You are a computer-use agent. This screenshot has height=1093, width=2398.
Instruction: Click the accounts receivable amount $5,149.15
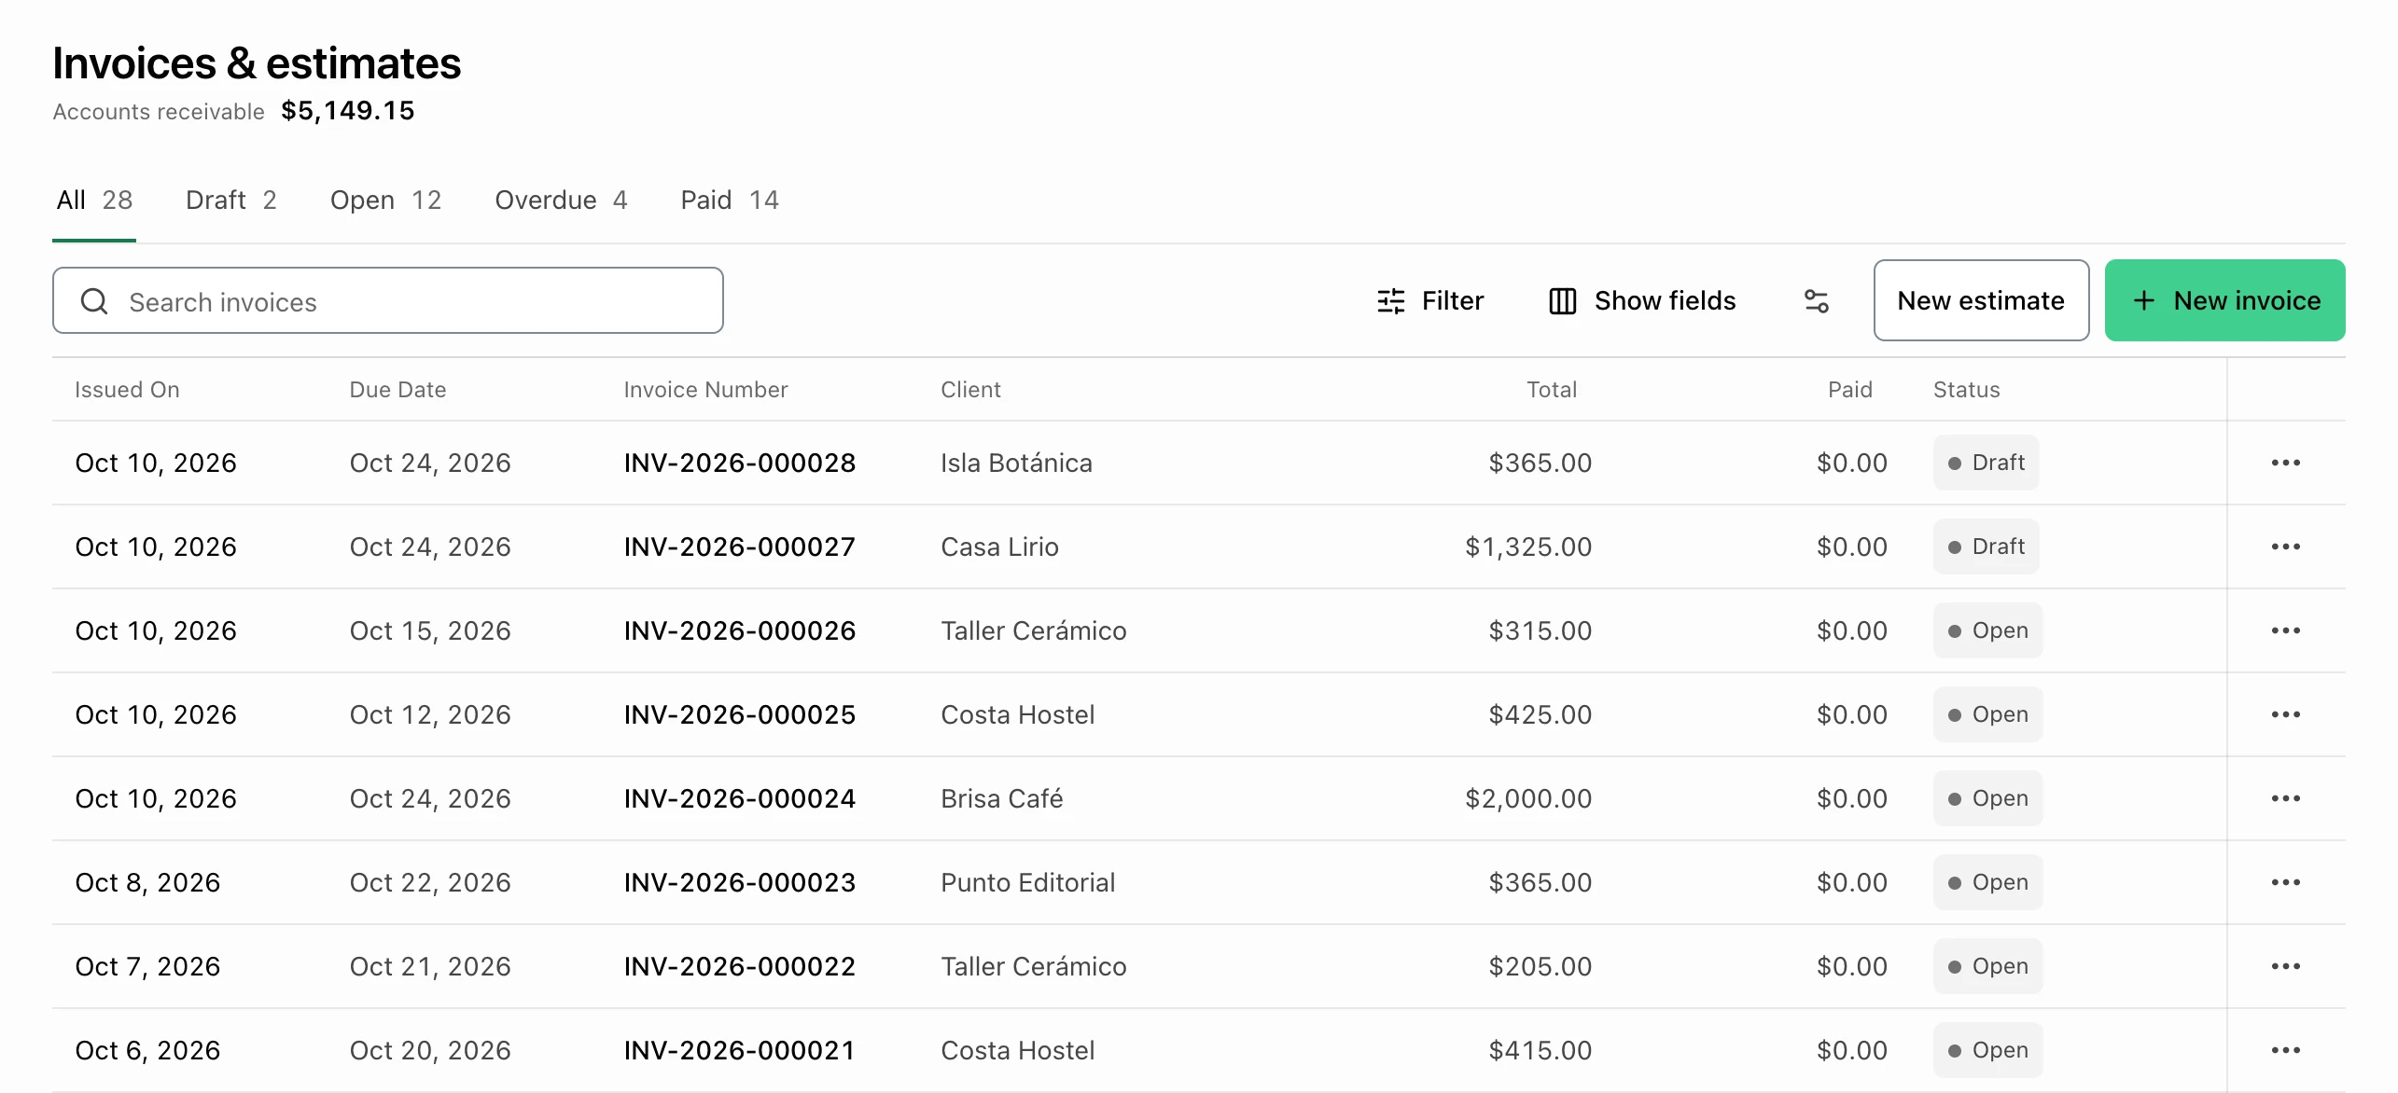click(x=348, y=111)
